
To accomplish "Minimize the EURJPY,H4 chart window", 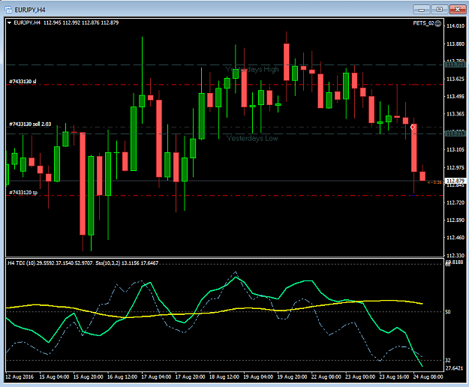I will [422, 10].
